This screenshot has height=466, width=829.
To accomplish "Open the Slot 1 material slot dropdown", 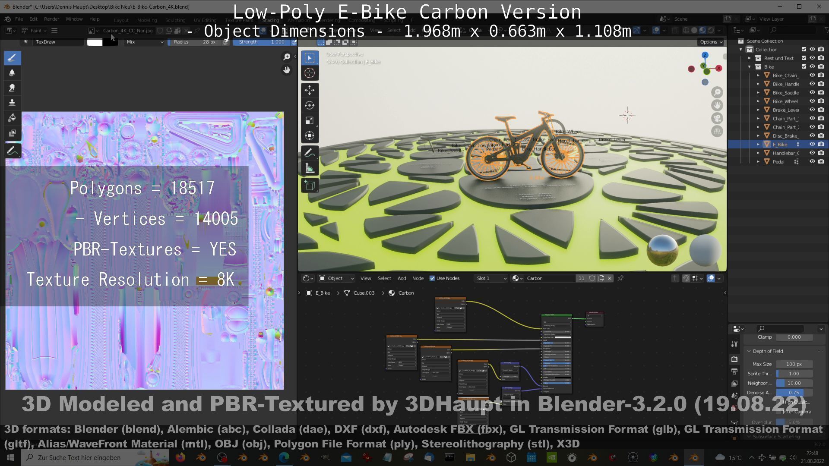I will (491, 278).
